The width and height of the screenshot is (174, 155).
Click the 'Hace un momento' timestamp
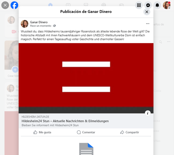pyautogui.click(x=40, y=26)
